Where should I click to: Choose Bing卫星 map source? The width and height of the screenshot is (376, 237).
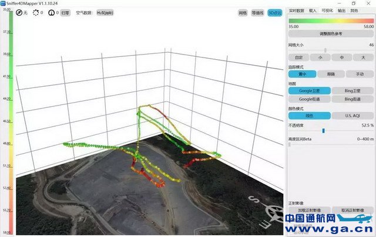click(352, 91)
